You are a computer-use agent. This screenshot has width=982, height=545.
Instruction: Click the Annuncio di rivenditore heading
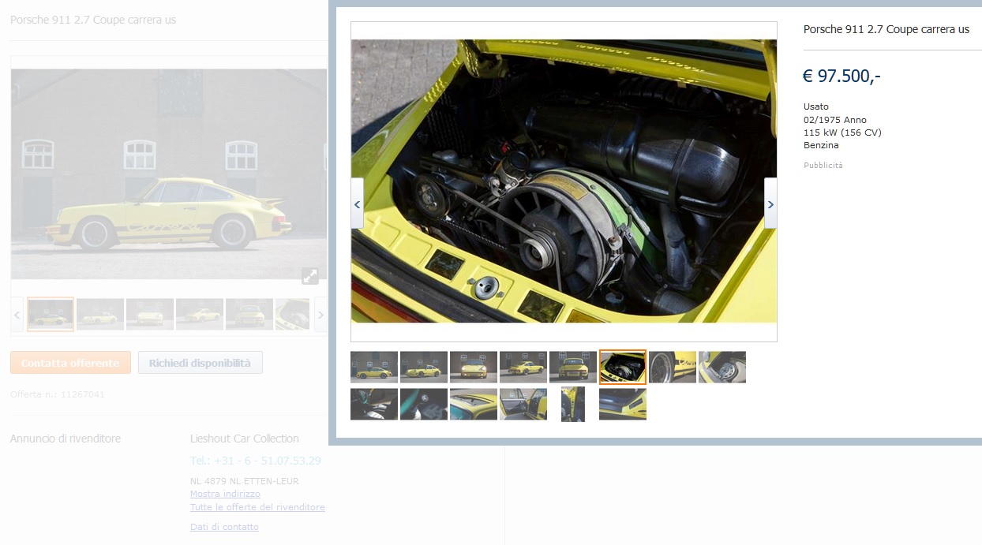[66, 439]
